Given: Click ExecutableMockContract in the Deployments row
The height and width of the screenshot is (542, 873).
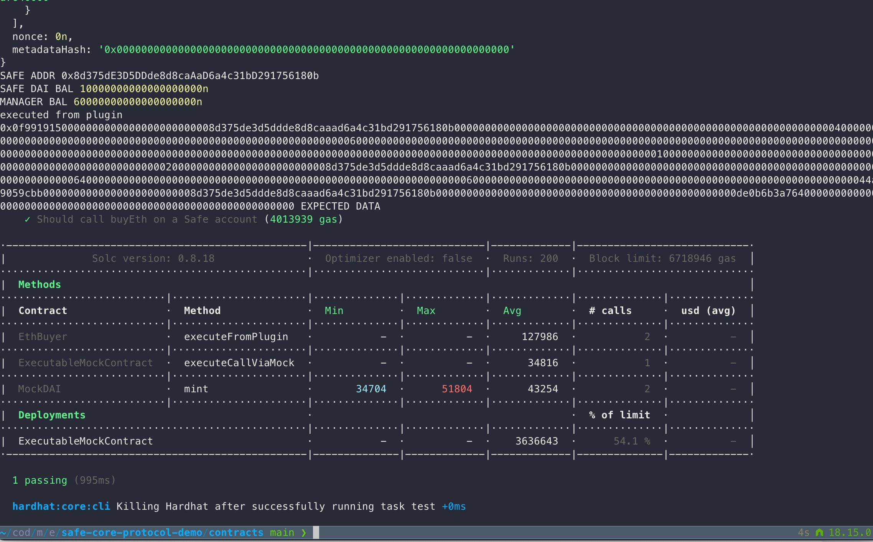Looking at the screenshot, I should (x=86, y=441).
